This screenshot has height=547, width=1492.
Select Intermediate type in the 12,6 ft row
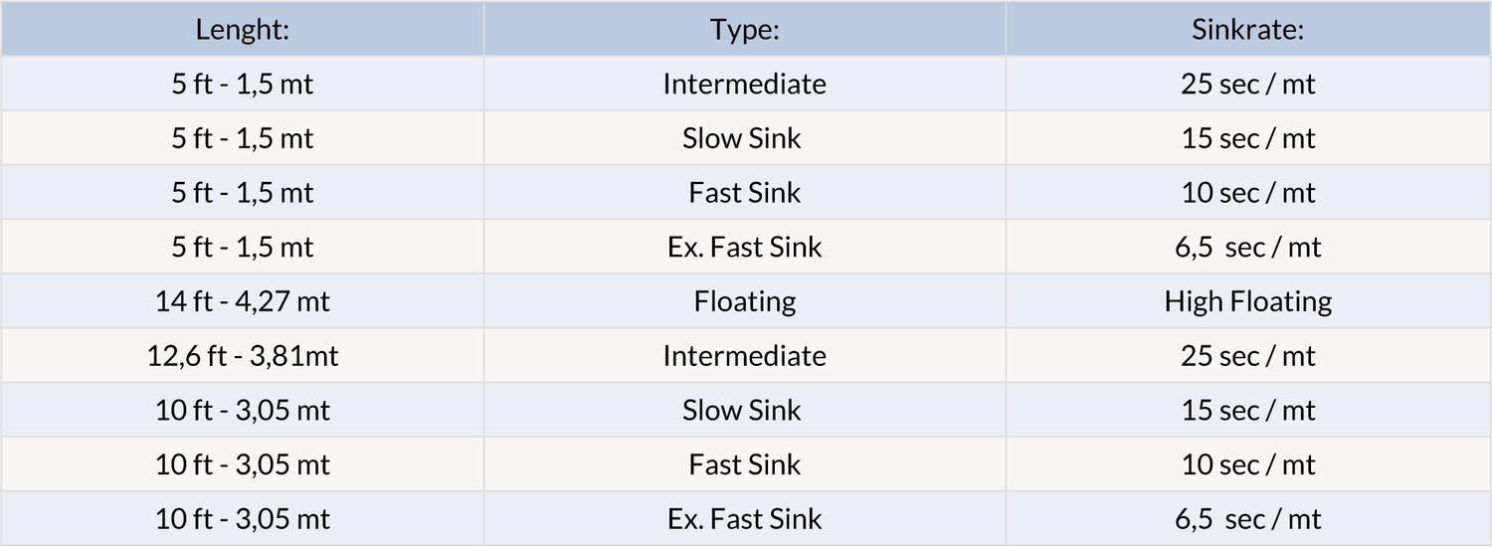pos(744,356)
